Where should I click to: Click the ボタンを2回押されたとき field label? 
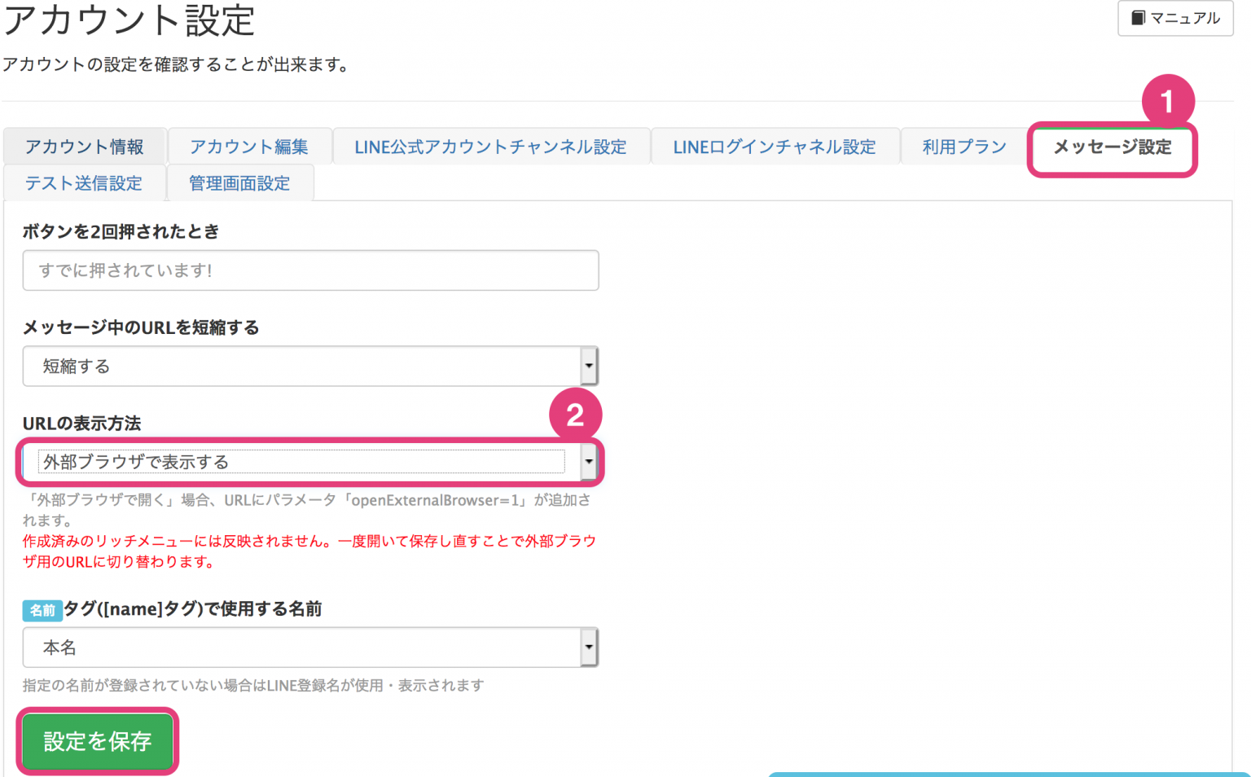click(x=121, y=231)
